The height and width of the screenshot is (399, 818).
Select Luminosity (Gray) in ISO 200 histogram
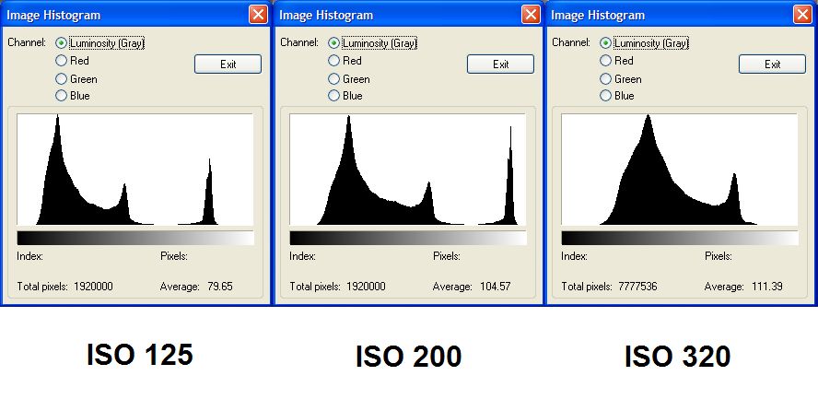click(333, 42)
